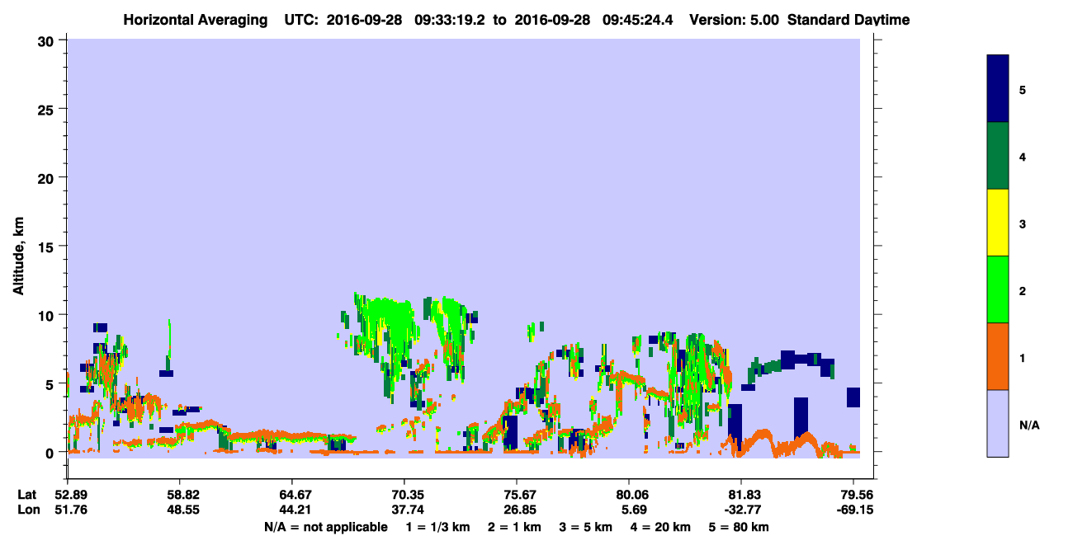Click 'N/A = not applicable' legend text
This screenshot has width=1073, height=550.
tap(325, 527)
